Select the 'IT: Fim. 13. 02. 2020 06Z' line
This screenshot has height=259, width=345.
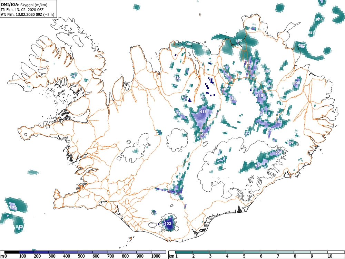[x=22, y=10]
